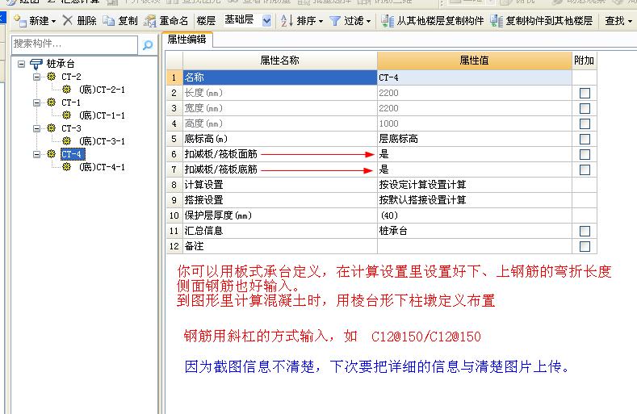This screenshot has width=637, height=414.
Task: Click the 桩承台 root node icon
Action: [36, 64]
